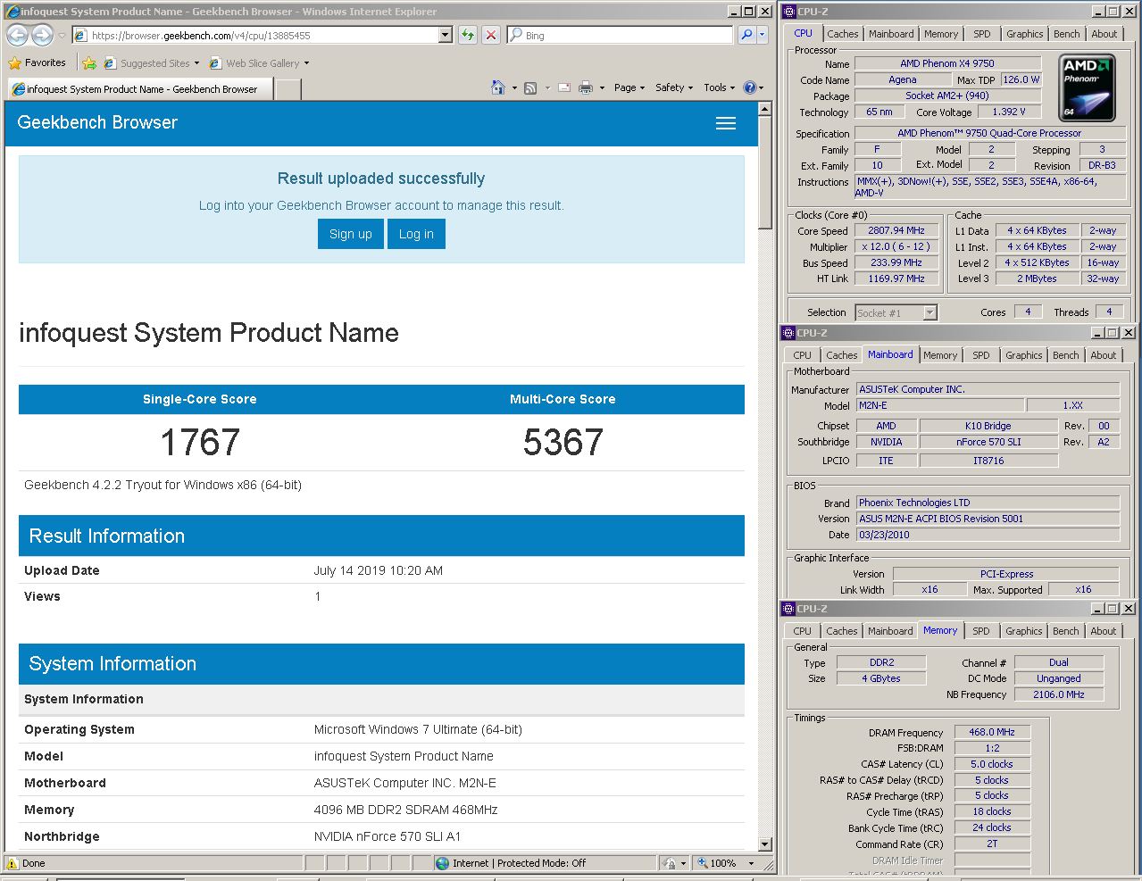Click the page scrollbar down arrow
Image resolution: width=1142 pixels, height=881 pixels.
764,844
